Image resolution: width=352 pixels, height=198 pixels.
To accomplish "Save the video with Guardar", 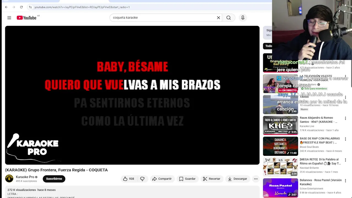I will 187,179.
